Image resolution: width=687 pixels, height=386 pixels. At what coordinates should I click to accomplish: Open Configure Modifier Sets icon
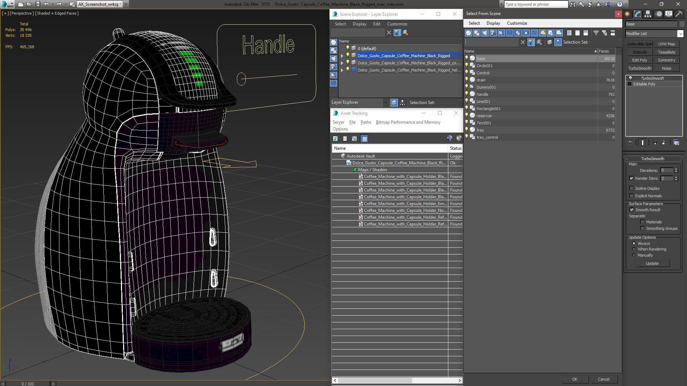tap(676, 142)
